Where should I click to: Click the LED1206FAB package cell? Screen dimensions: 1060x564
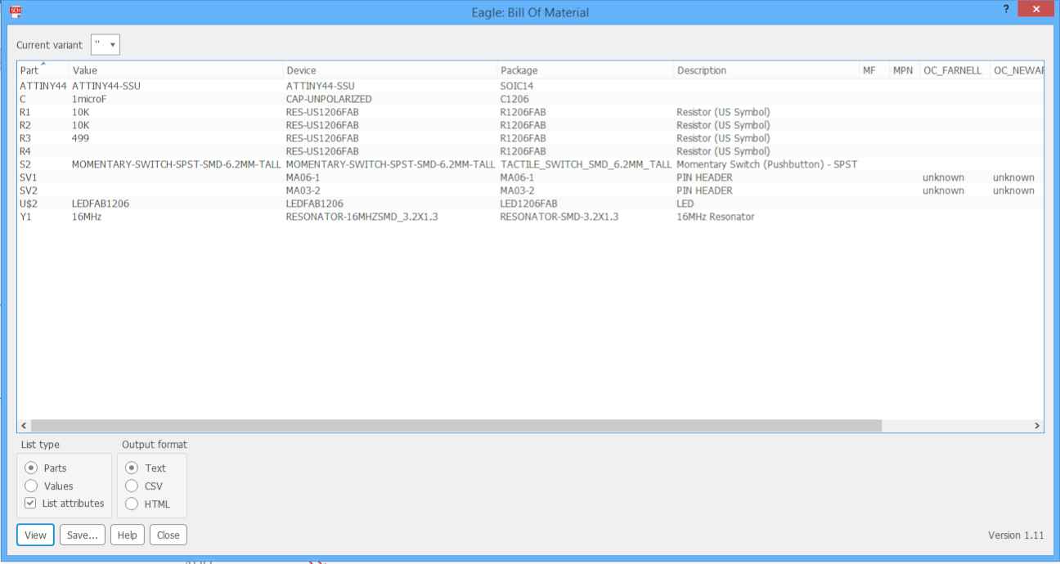(x=528, y=204)
